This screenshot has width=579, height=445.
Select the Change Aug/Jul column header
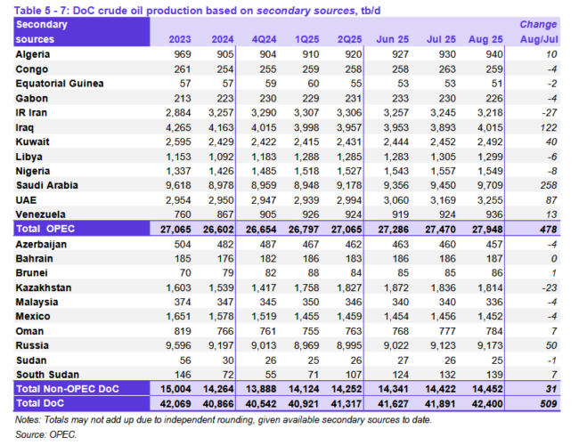point(538,32)
